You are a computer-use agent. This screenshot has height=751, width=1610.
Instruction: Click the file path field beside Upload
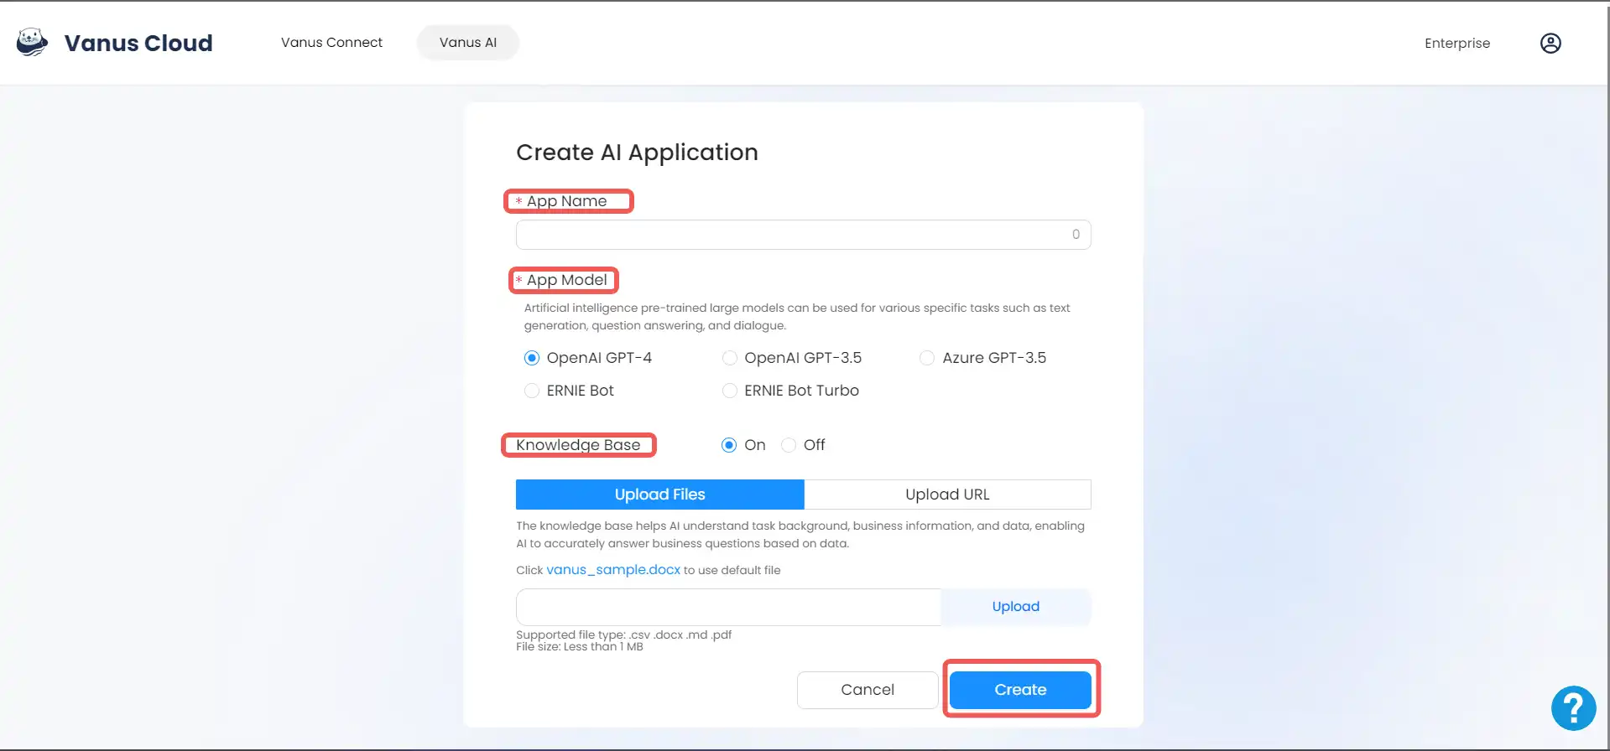(728, 607)
